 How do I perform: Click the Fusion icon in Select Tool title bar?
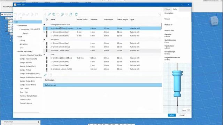click(15, 5)
